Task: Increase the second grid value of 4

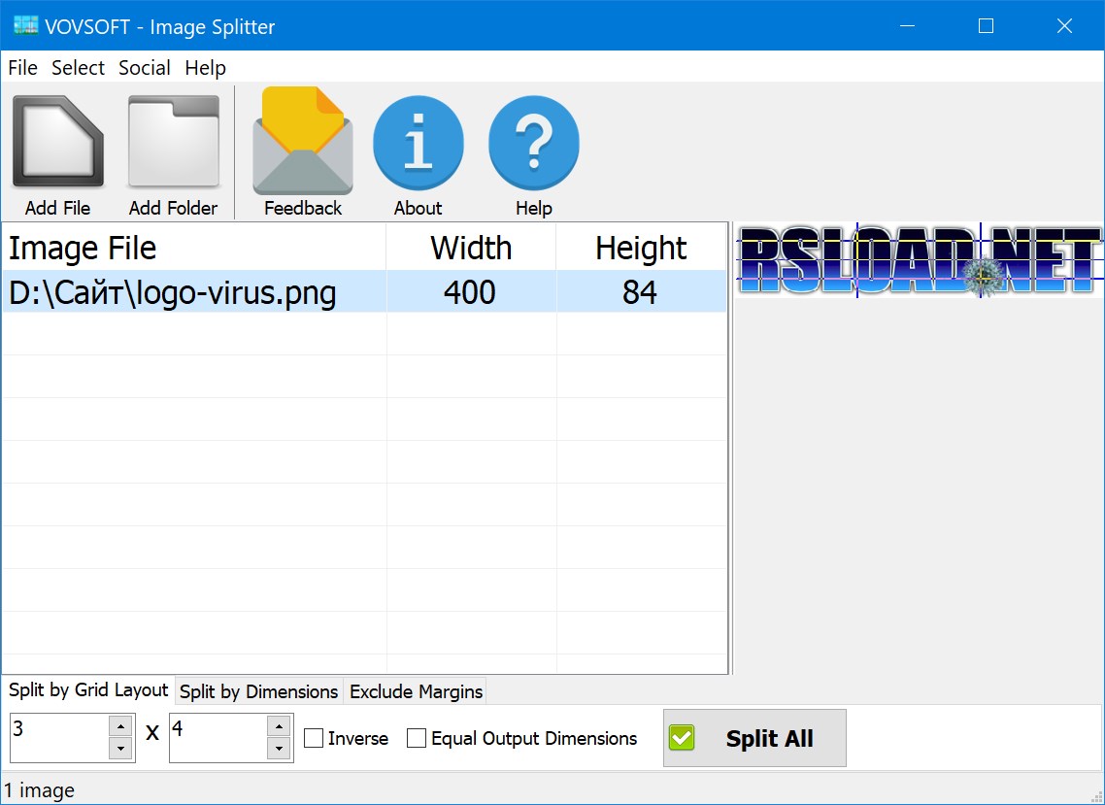Action: click(279, 726)
